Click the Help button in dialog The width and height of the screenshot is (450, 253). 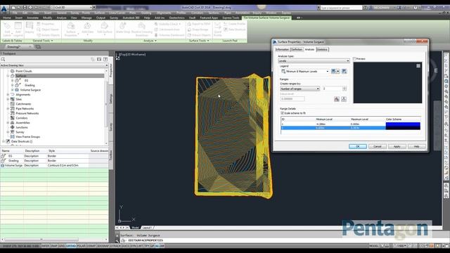[416, 147]
